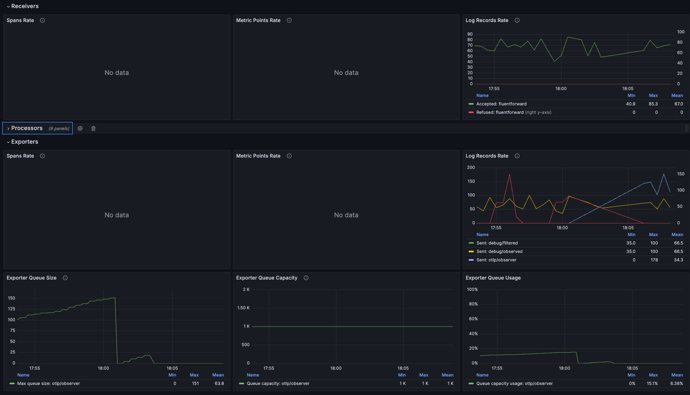The width and height of the screenshot is (690, 395).
Task: Open Exporter Queue Usage panel title
Action: [x=493, y=278]
